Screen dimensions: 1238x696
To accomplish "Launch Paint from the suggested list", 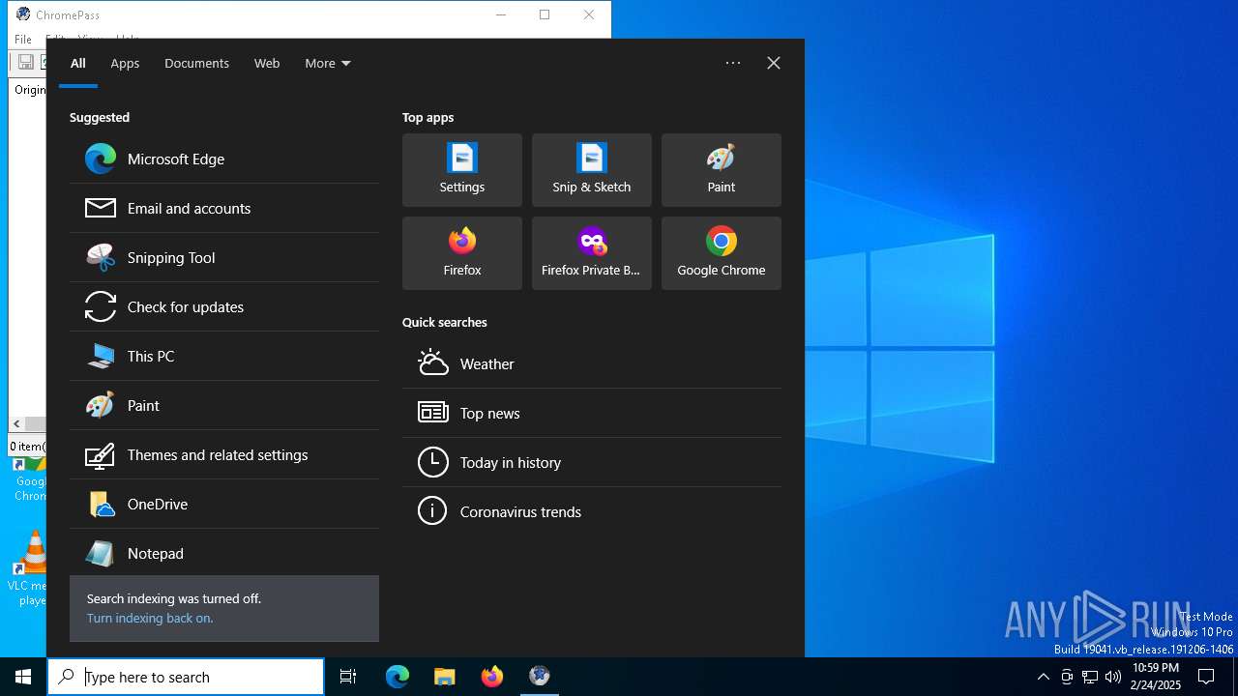I will click(x=224, y=405).
